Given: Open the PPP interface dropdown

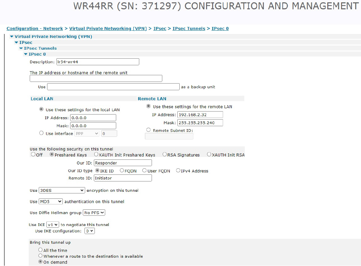Looking at the screenshot, I should pos(87,133).
